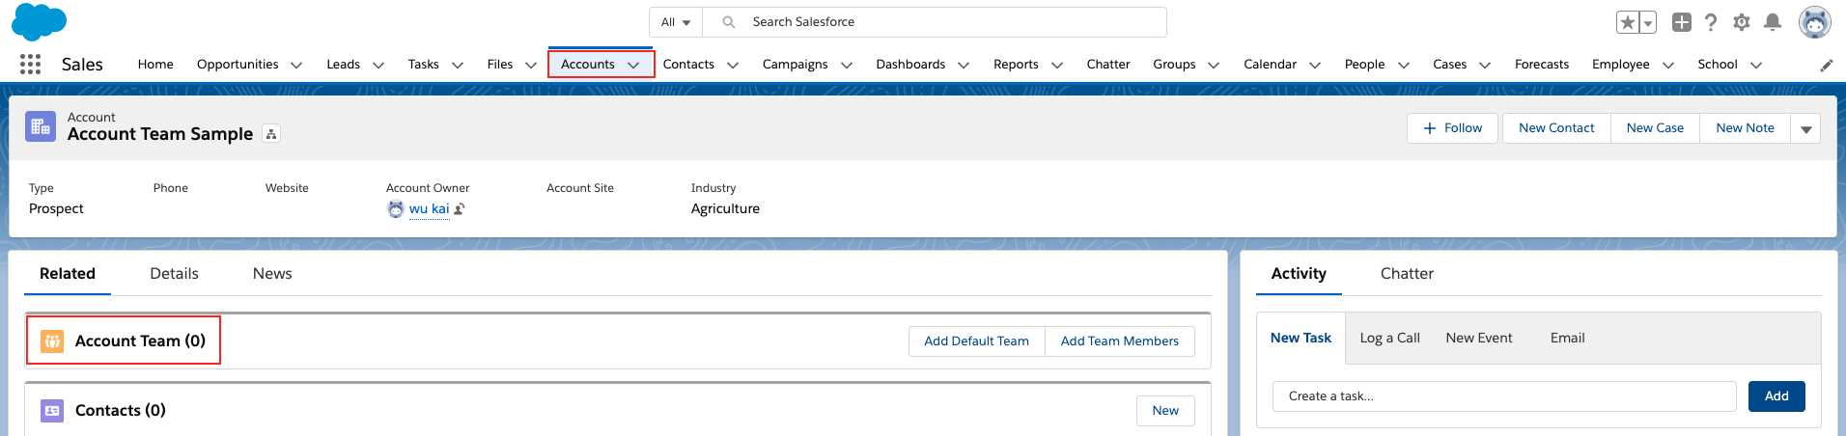This screenshot has width=1846, height=436.
Task: Open the Help question mark icon
Action: [1711, 22]
